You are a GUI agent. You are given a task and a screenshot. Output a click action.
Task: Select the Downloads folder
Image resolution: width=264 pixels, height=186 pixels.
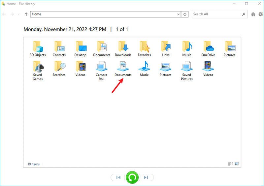(x=123, y=49)
